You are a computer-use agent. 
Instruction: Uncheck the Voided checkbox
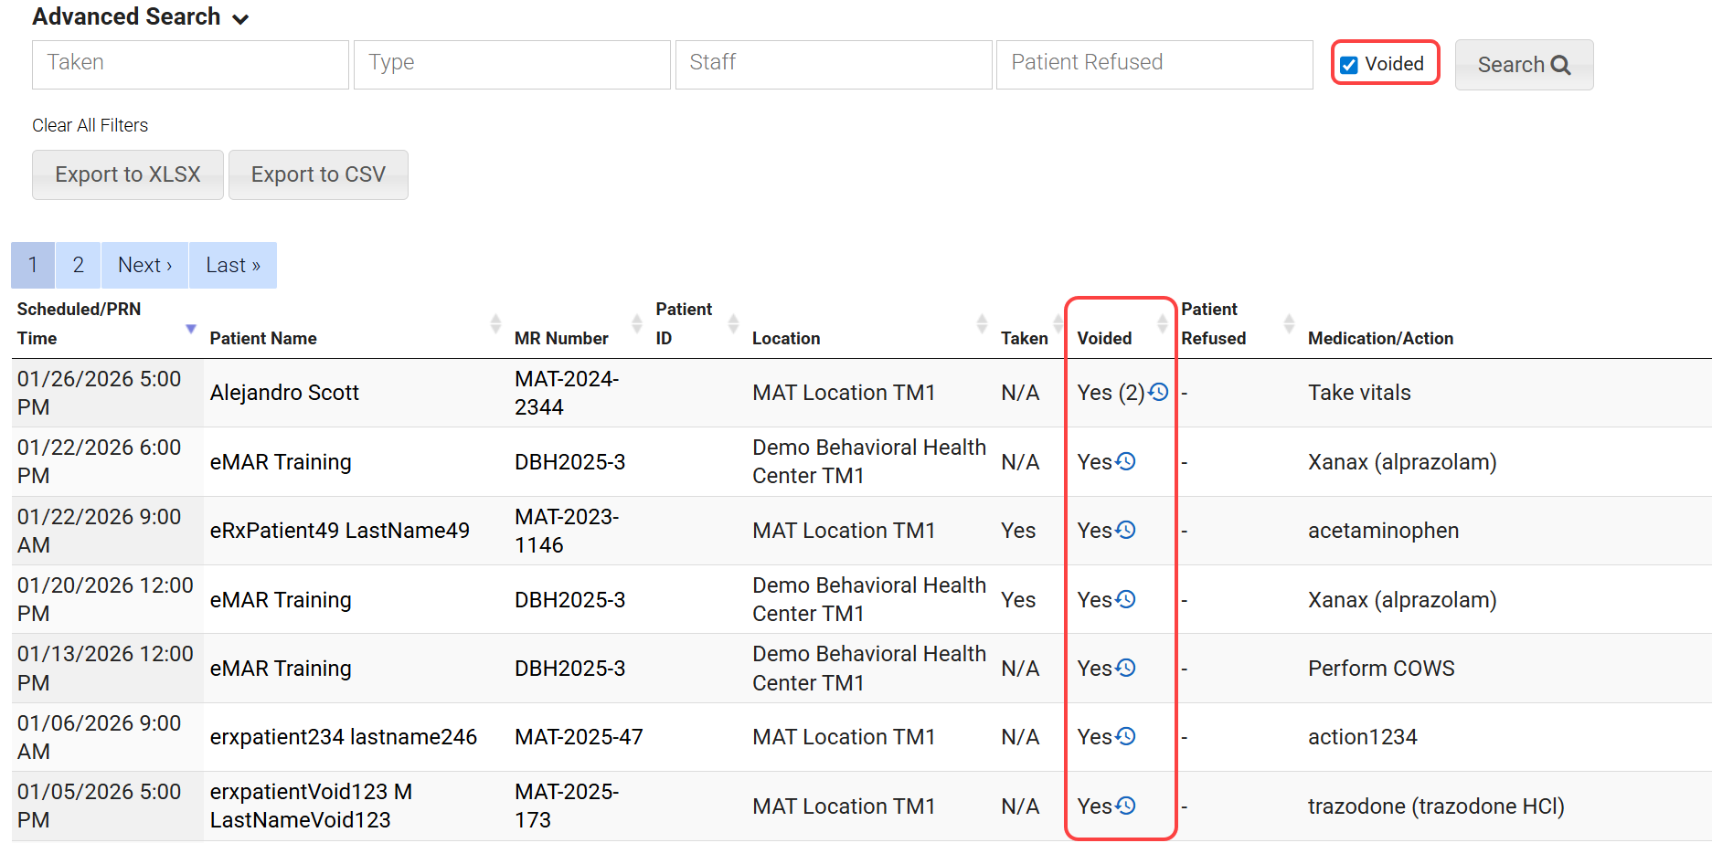point(1348,65)
